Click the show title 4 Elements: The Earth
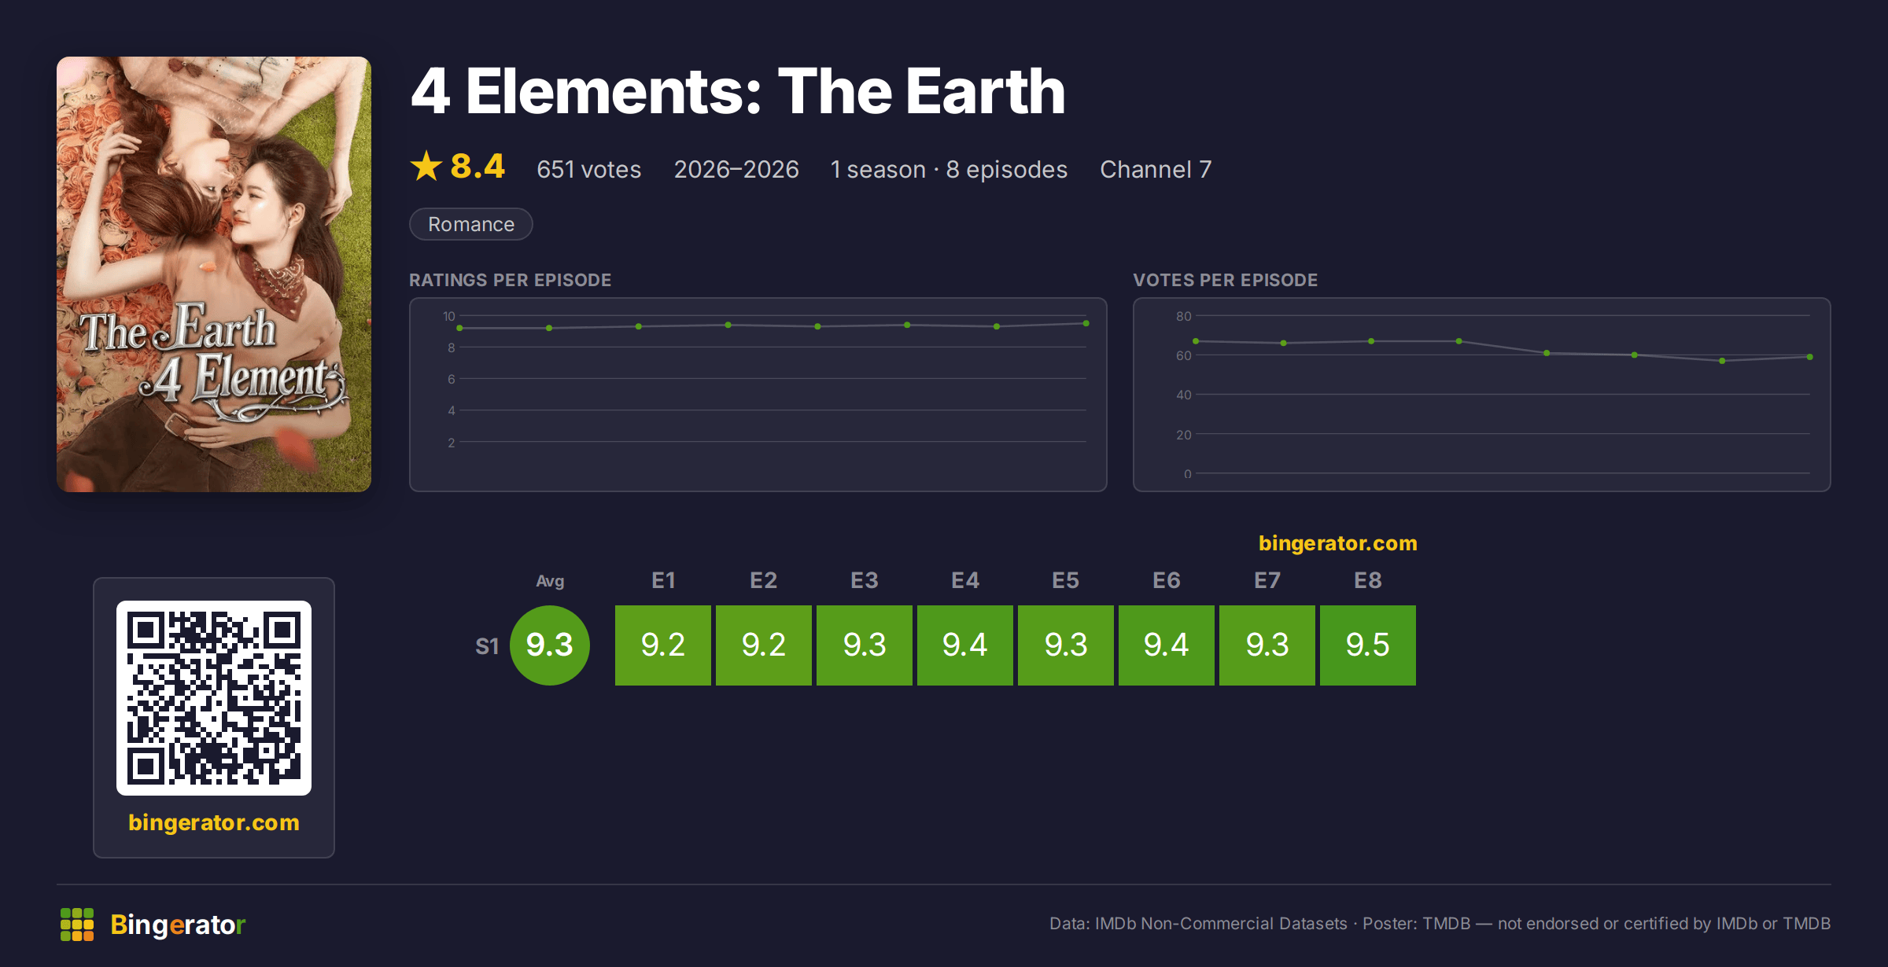1888x967 pixels. point(738,91)
